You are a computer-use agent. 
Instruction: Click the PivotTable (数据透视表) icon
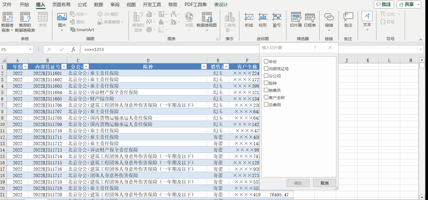click(7, 18)
